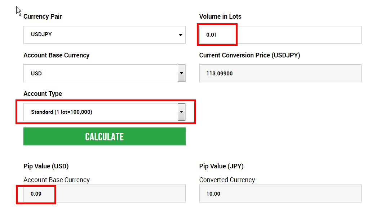Click the Pip Value (JPY) heading

pyautogui.click(x=221, y=166)
